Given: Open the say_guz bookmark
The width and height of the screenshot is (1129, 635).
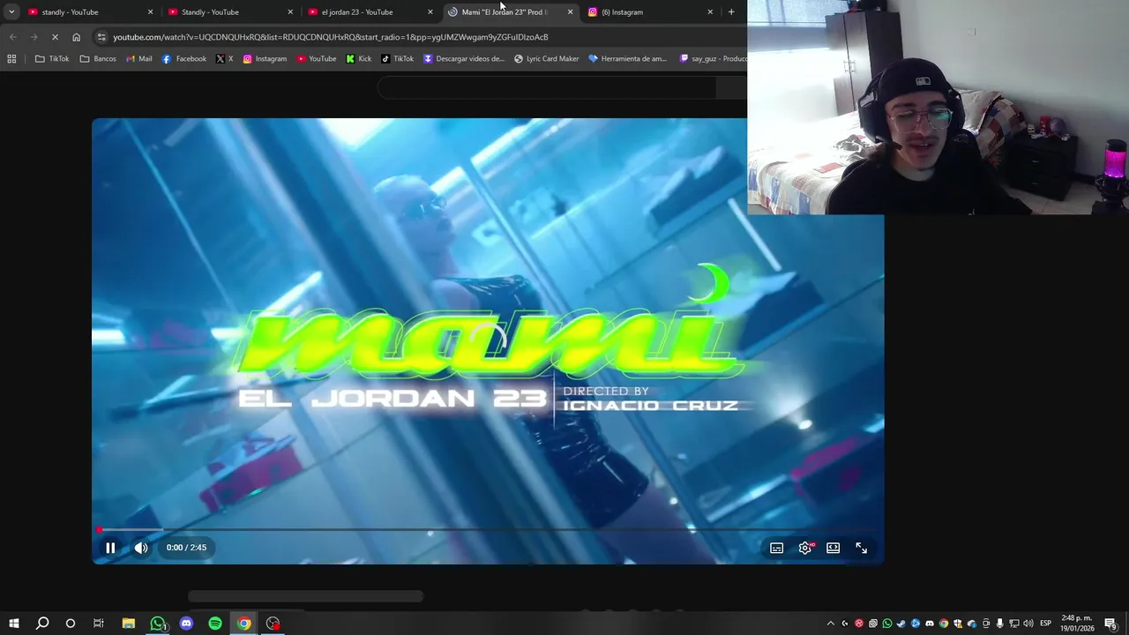Looking at the screenshot, I should pos(713,59).
